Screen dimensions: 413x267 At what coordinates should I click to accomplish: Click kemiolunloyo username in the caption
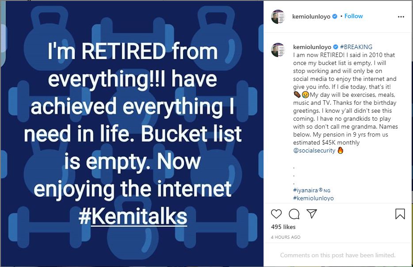(312, 47)
